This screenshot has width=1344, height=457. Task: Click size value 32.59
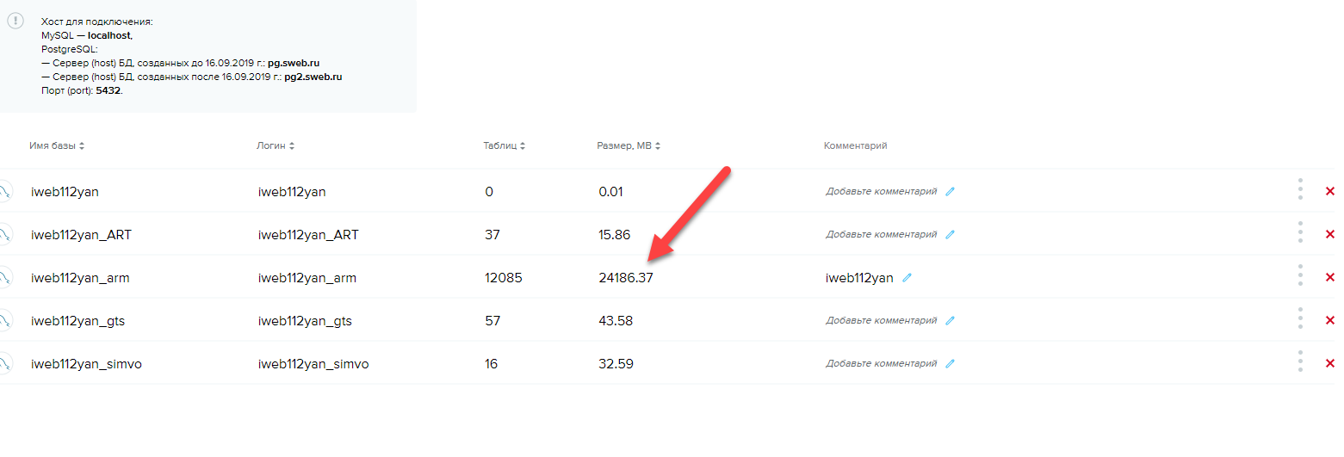(x=616, y=363)
